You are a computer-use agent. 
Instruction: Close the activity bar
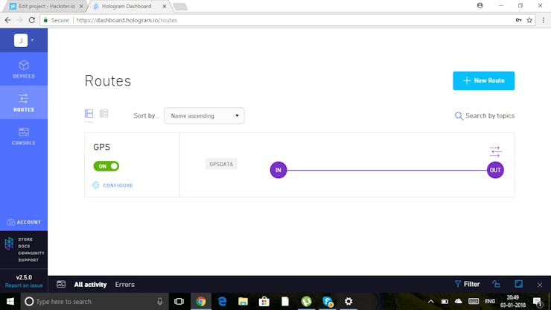[x=540, y=285]
